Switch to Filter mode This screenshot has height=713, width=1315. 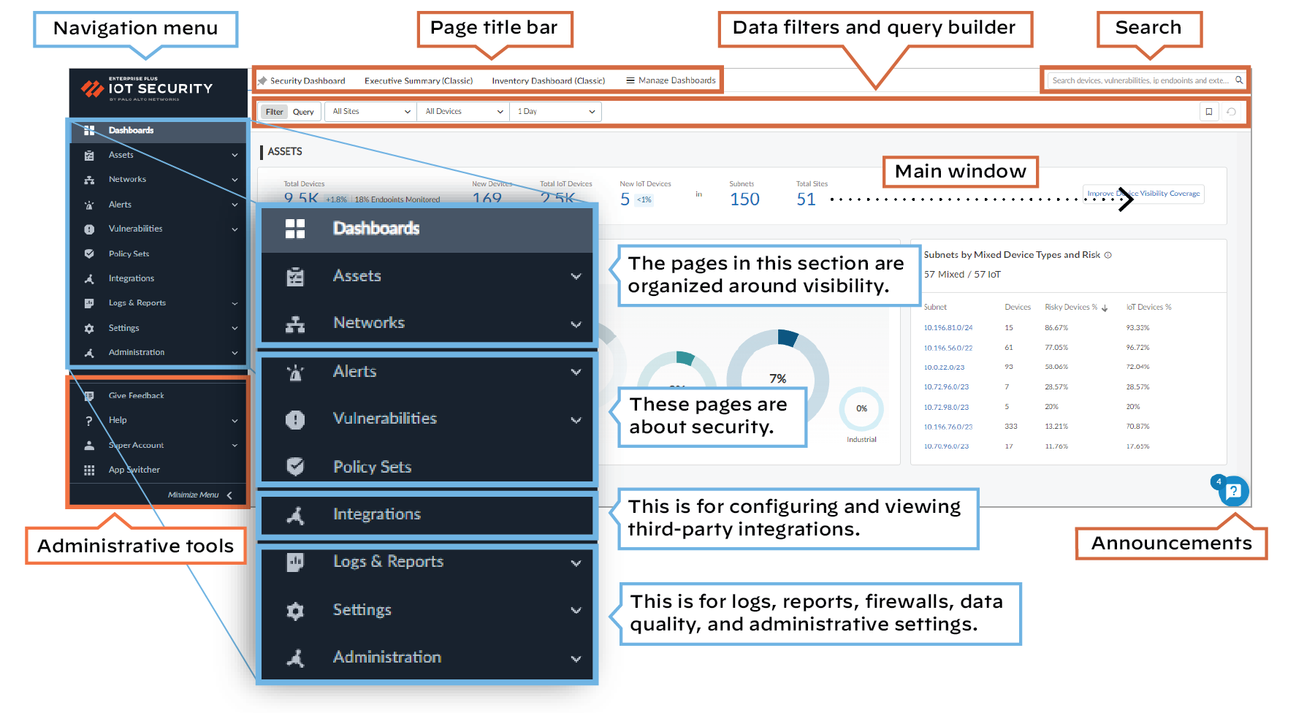tap(275, 112)
